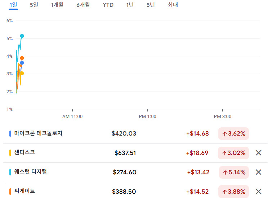268x198 pixels.
Task: Click the 씨게이트 +3.88% change badge
Action: (234, 192)
